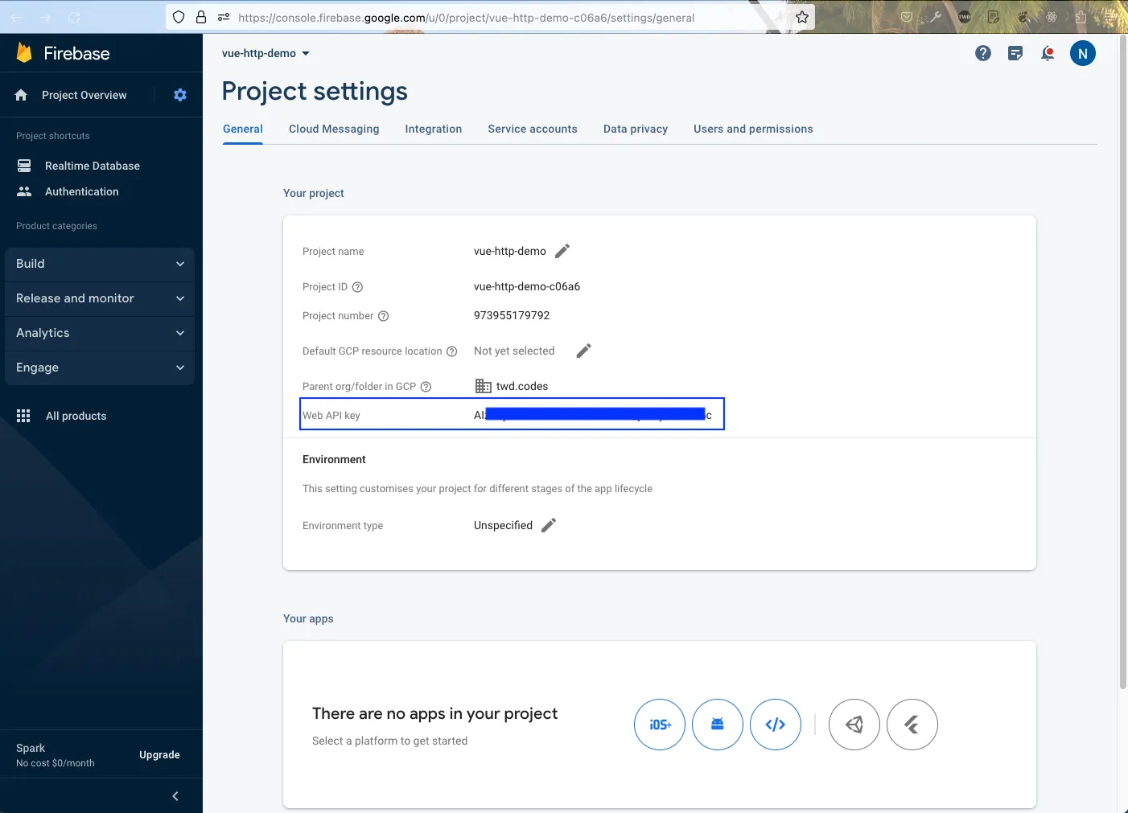
Task: Edit the environment type pencil
Action: point(549,525)
